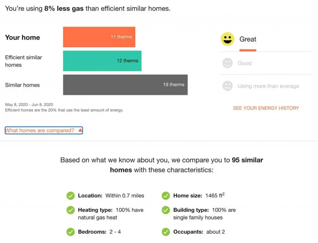Click the smiley next to Using more than average
Viewport: 318px width, 243px height.
coord(228,86)
